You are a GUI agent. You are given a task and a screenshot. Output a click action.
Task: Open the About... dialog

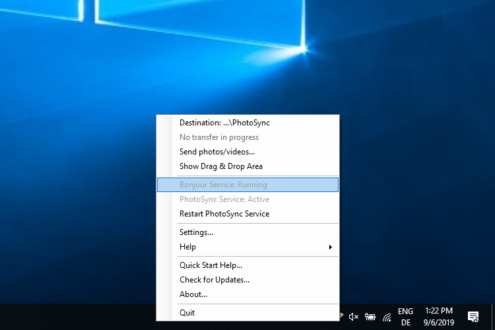pyautogui.click(x=193, y=294)
